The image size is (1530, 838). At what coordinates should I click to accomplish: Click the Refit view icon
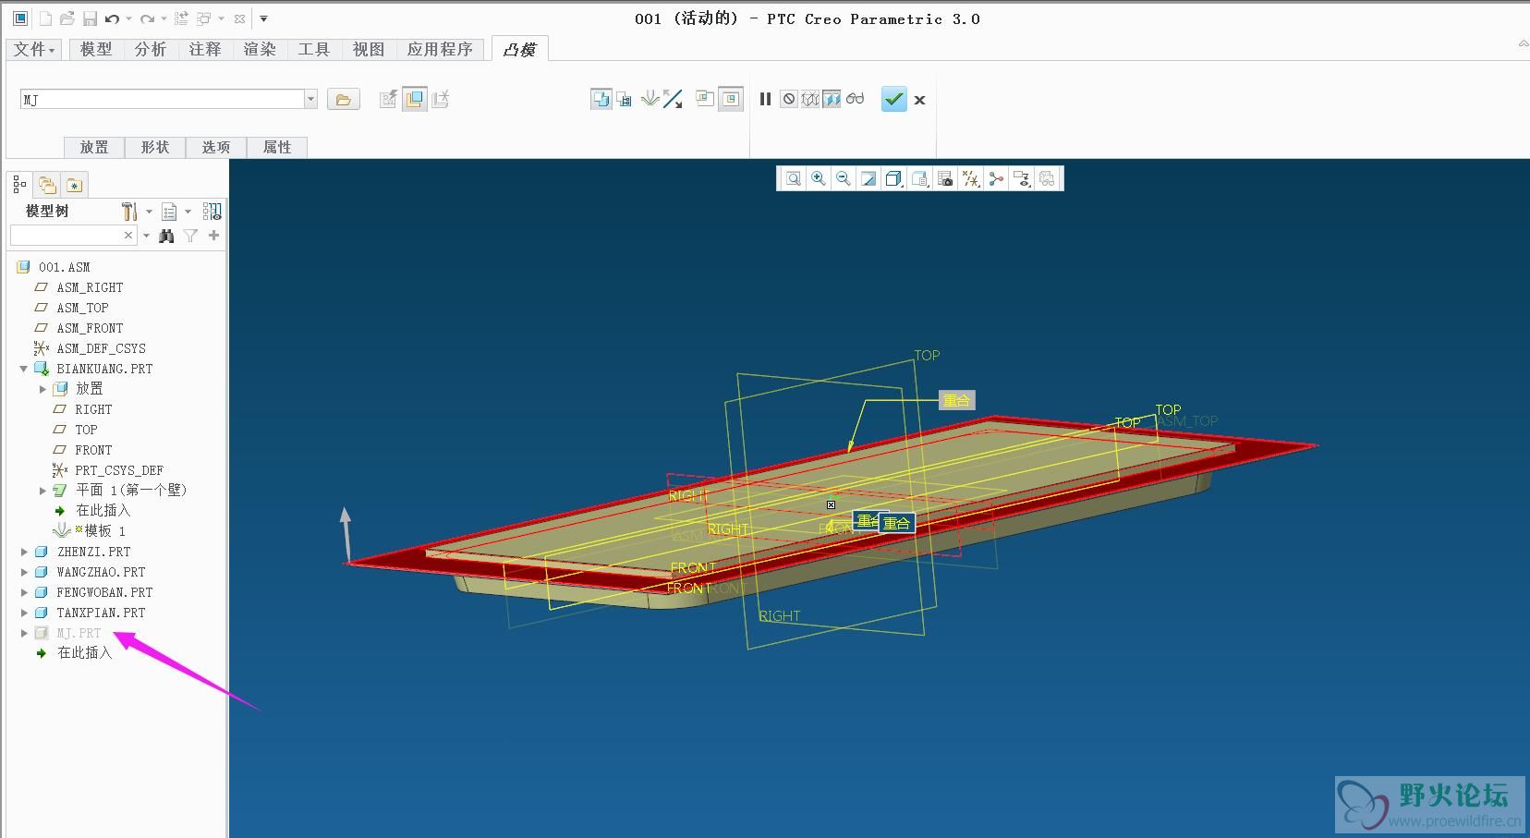pyautogui.click(x=794, y=178)
